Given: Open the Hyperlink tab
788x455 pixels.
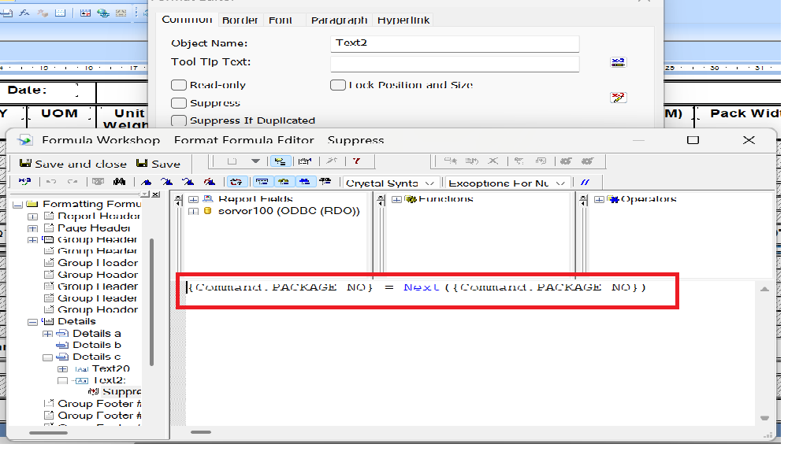Looking at the screenshot, I should [x=403, y=20].
